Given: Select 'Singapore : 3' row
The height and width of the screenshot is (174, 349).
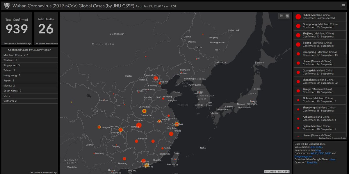Looking at the screenshot, I should click(x=30, y=65).
